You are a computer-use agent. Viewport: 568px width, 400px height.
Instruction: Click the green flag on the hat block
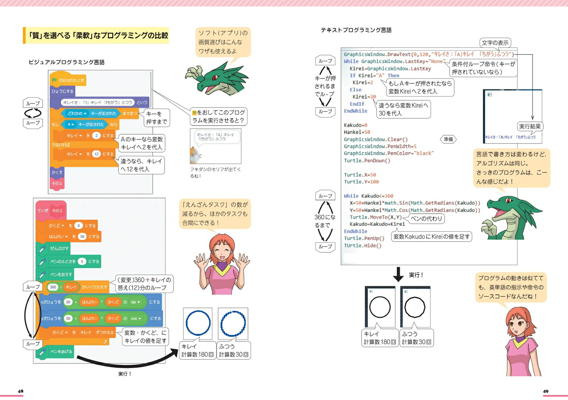pyautogui.click(x=54, y=80)
